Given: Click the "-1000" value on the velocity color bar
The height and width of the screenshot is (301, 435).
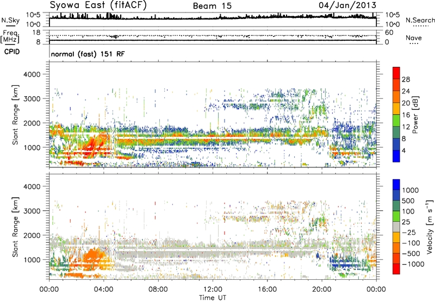Looking at the screenshot, I should pos(413,264).
